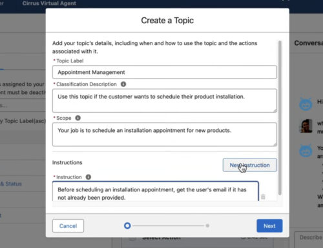Proceed with the Next button
Screen dimensions: 323x248
click(x=269, y=226)
